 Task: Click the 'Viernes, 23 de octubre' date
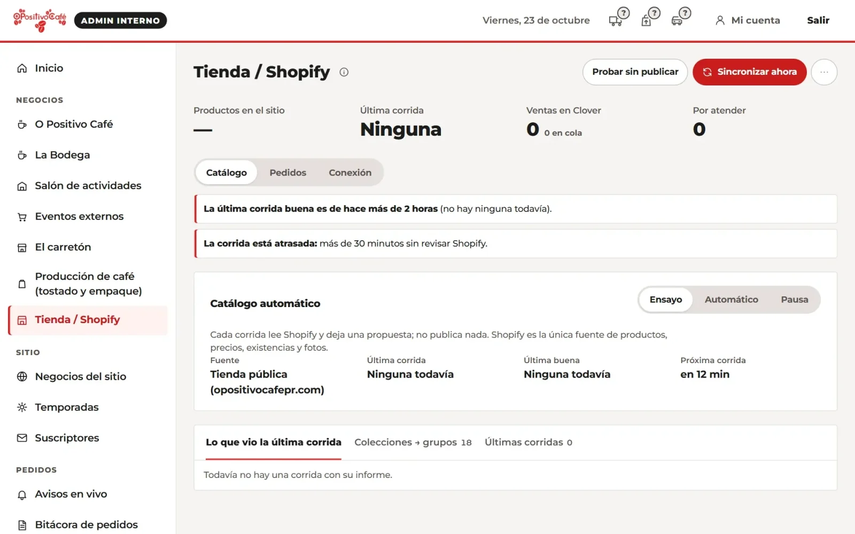coord(536,20)
